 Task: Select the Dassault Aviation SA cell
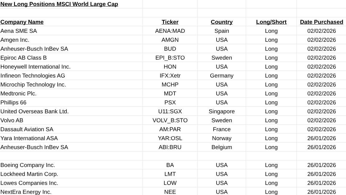tap(27, 129)
